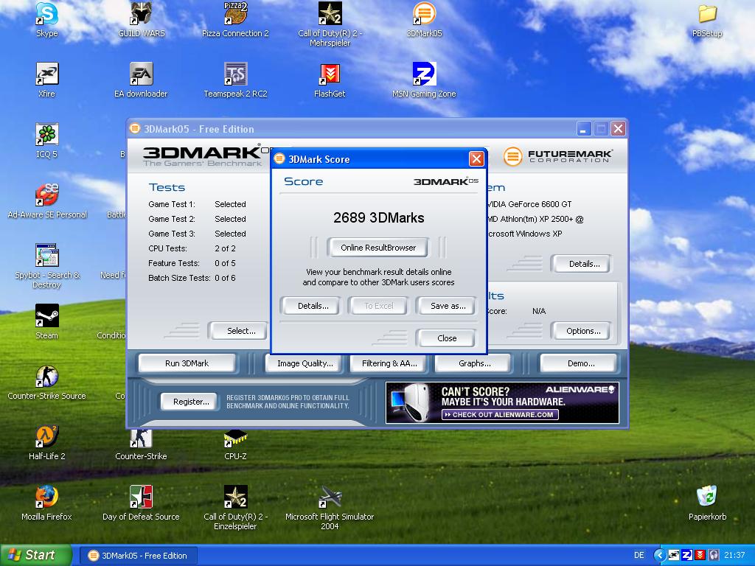
Task: Open the Skype desktop shortcut
Action: click(x=46, y=15)
